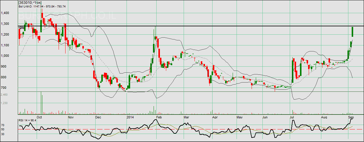Click the Sep label on time axis
364x142 pixels.
tap(351, 117)
